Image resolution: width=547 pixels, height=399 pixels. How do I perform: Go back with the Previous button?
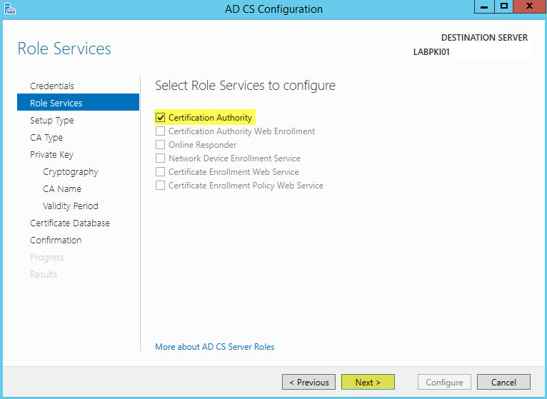[308, 383]
